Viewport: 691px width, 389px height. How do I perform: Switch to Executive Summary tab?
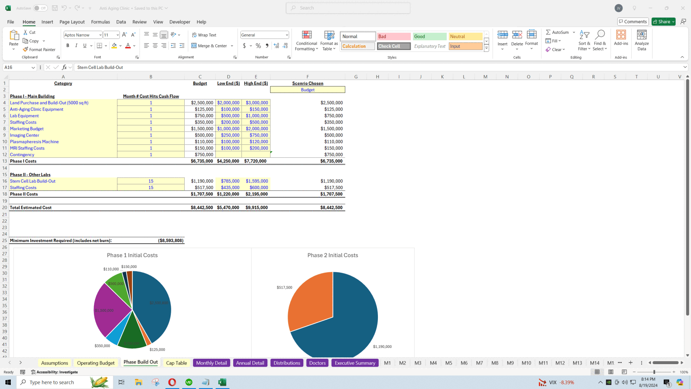pos(355,362)
